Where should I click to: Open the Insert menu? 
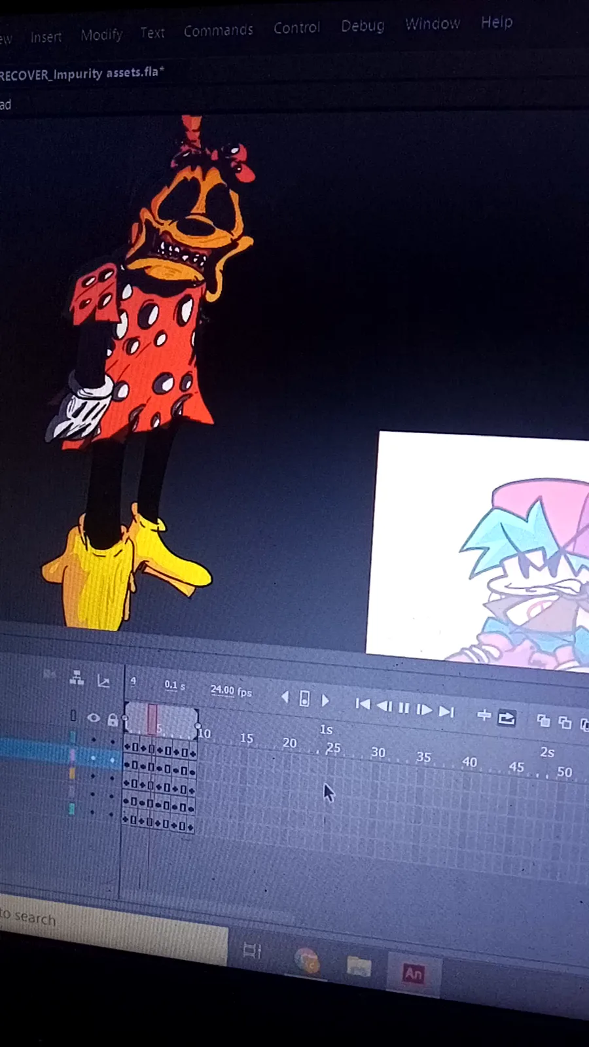(46, 37)
